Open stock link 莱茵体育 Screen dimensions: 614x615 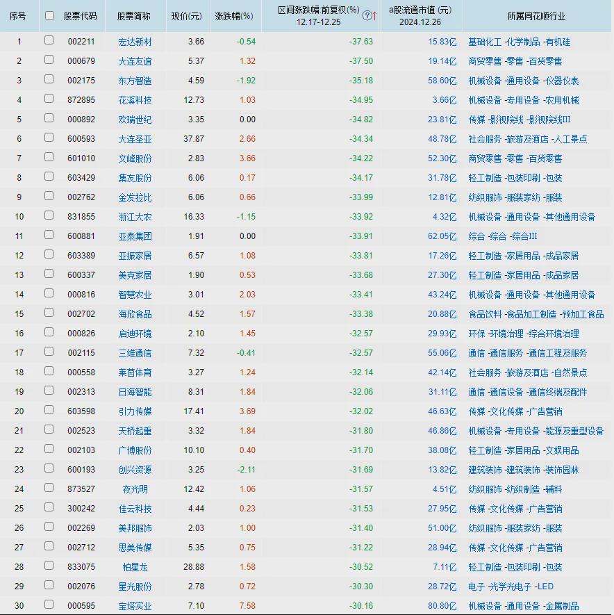(135, 372)
